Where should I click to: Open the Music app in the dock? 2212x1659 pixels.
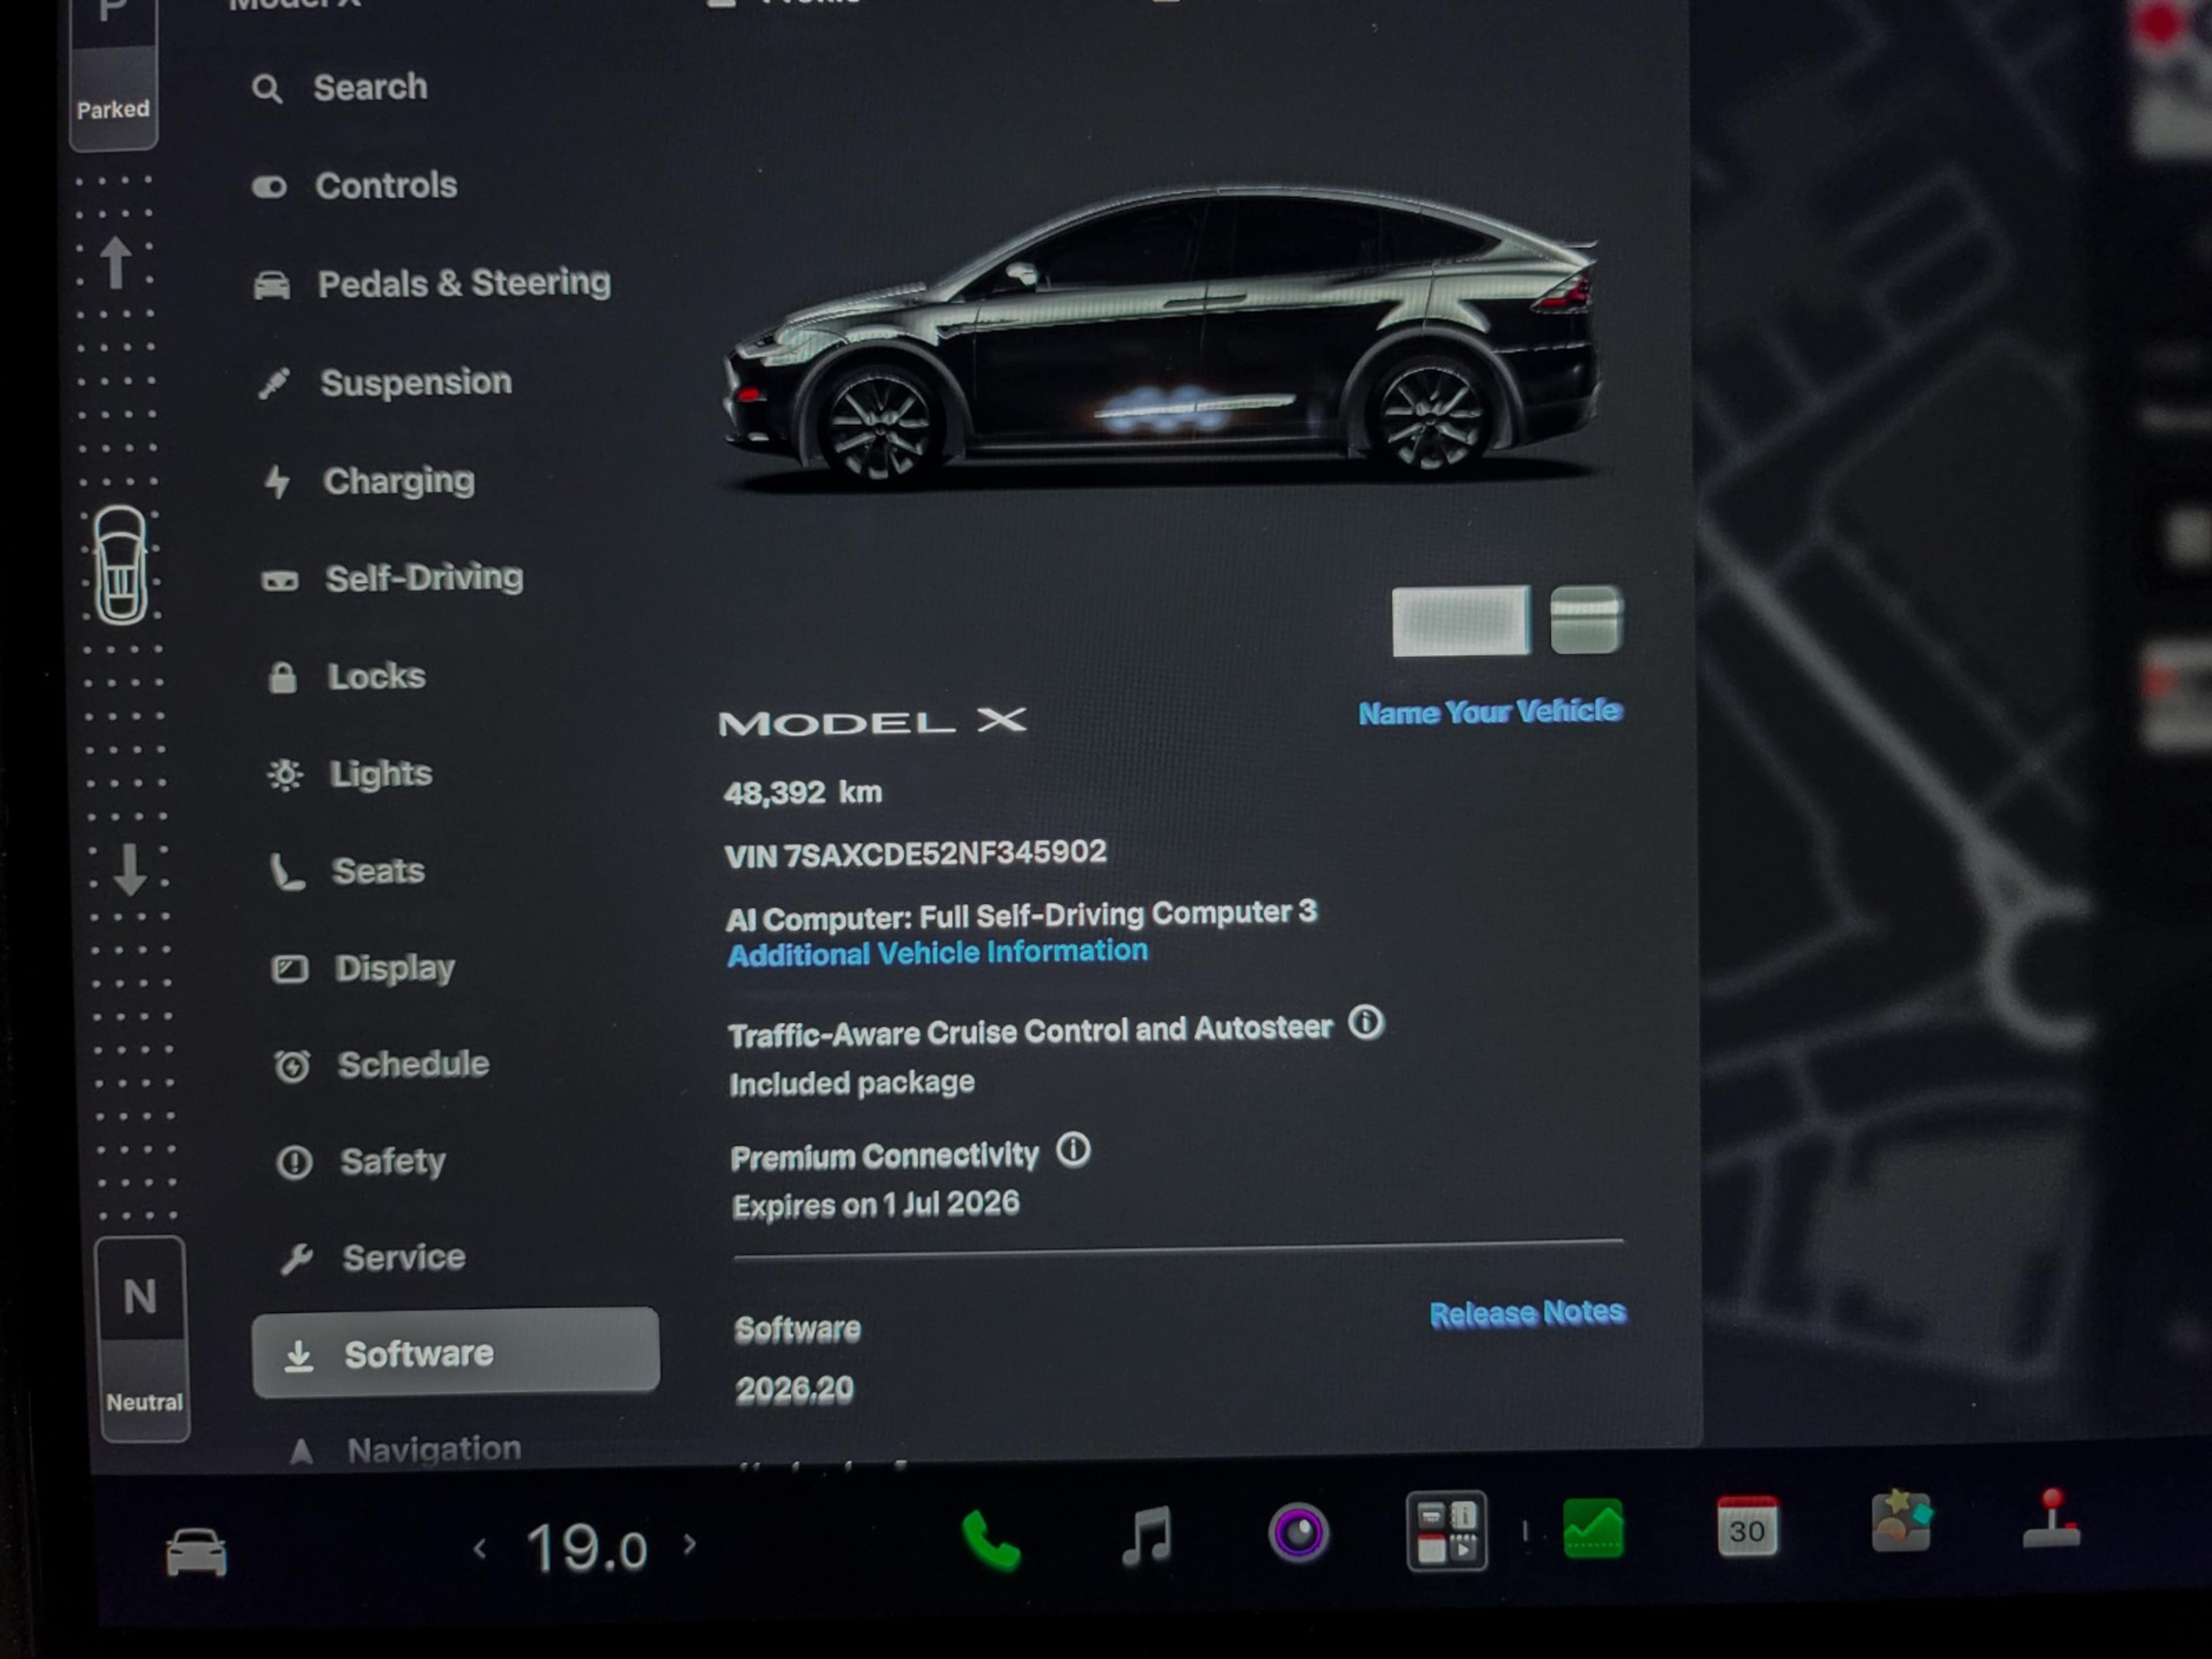(1146, 1535)
